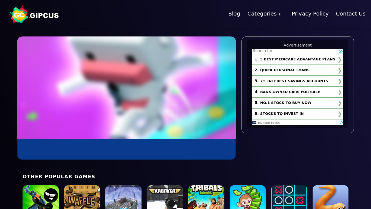
Task: Click the AdChoices triangle icon
Action: click(x=341, y=122)
